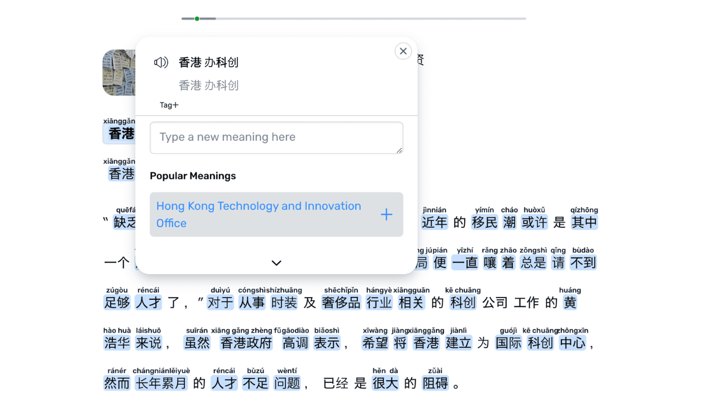Adjust the lesson progress slider
Viewport: 715px width, 402px height.
pyautogui.click(x=197, y=18)
